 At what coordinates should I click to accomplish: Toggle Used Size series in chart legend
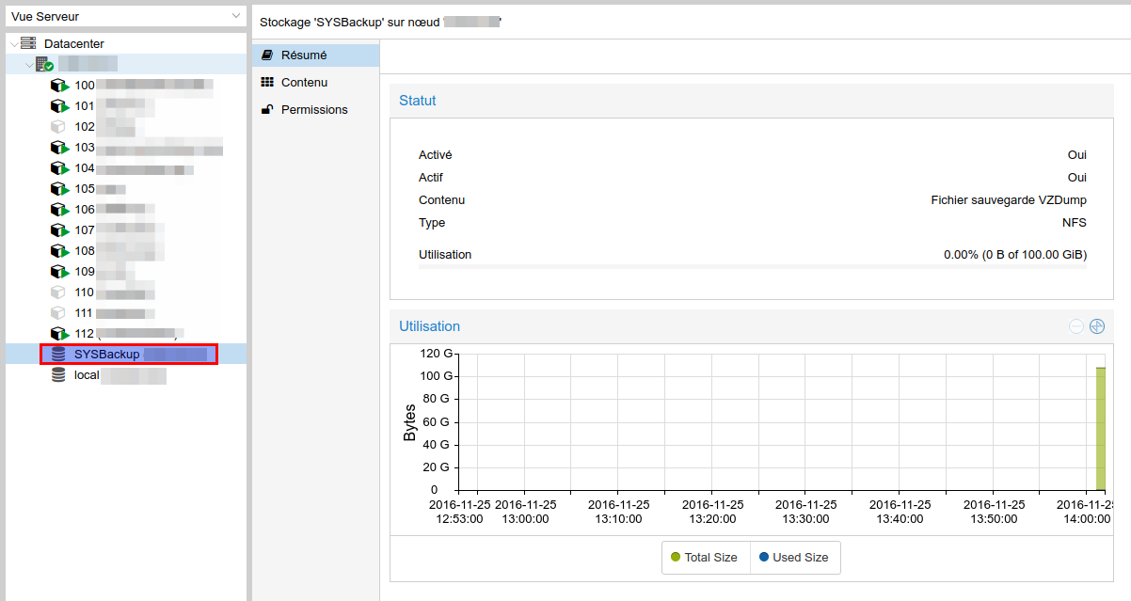coord(793,558)
